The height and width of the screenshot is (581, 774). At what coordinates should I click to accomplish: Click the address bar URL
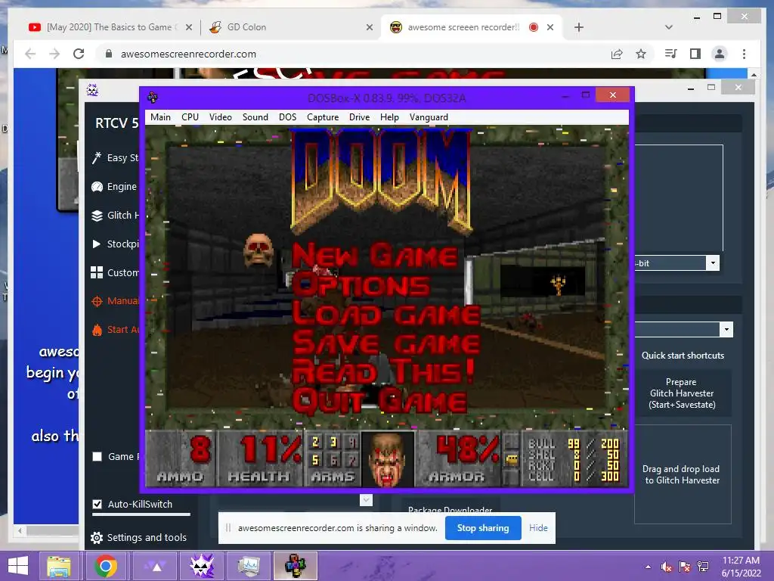tap(188, 54)
